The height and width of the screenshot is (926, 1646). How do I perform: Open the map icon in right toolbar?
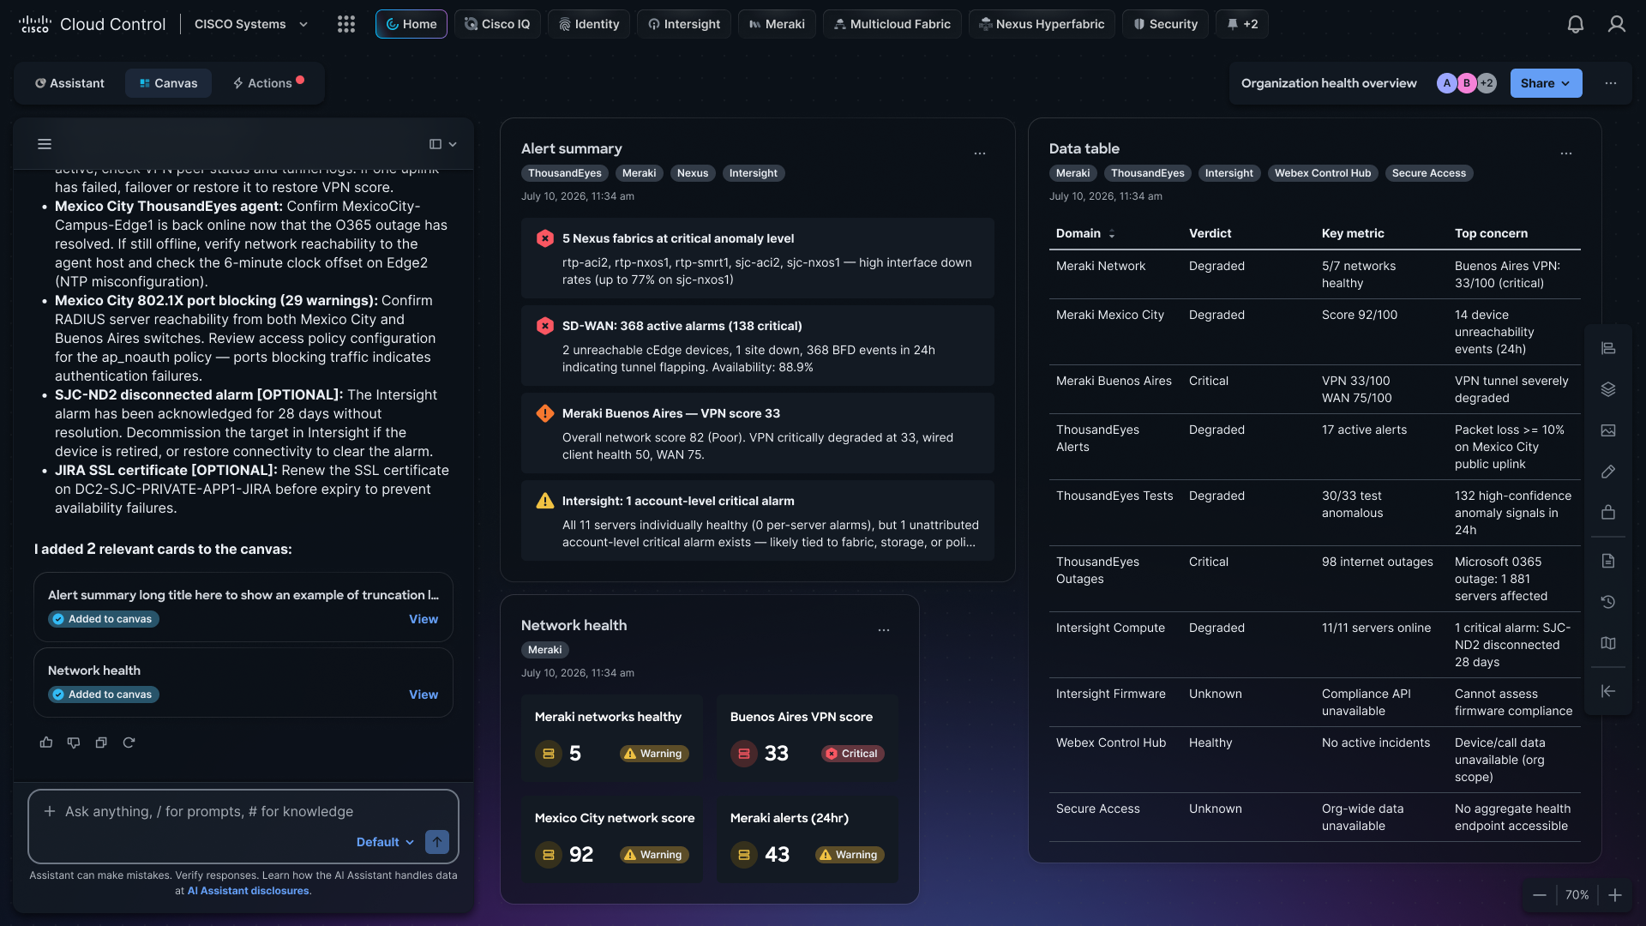click(1608, 643)
